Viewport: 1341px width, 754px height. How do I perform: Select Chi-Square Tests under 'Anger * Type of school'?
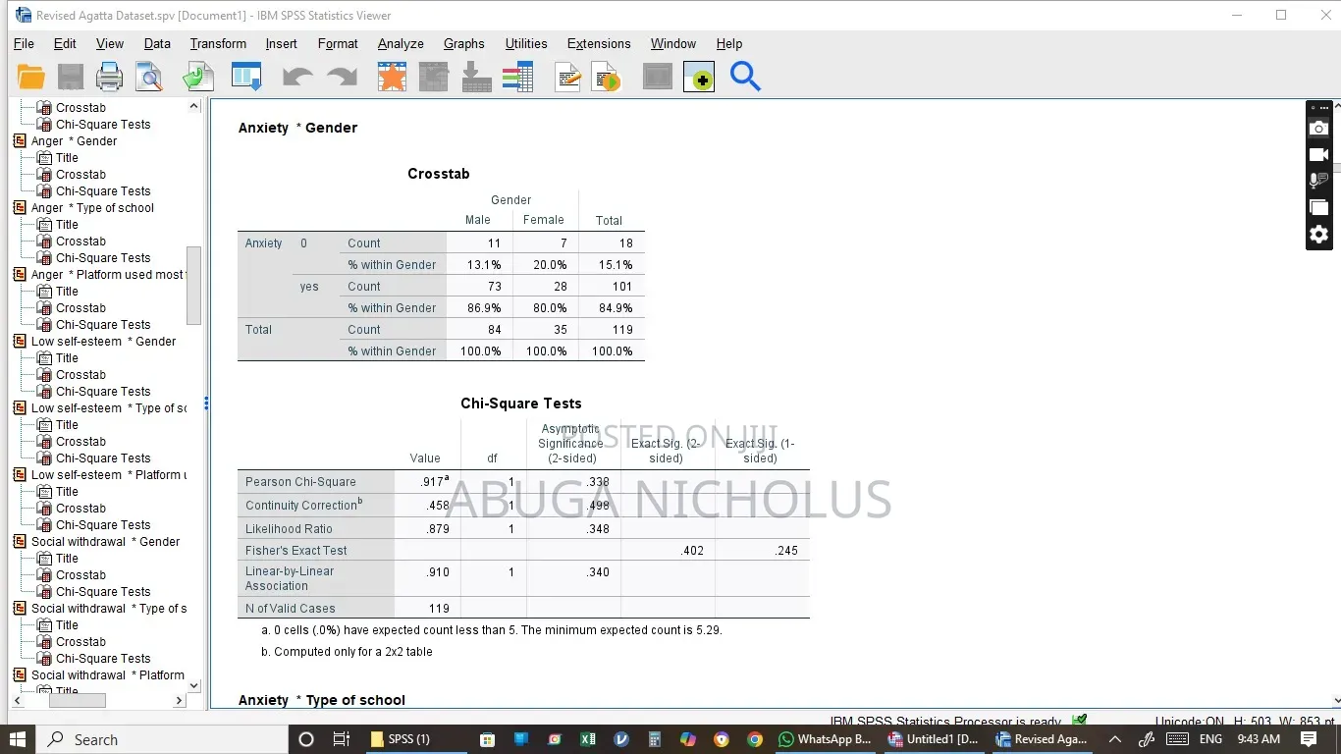[103, 258]
